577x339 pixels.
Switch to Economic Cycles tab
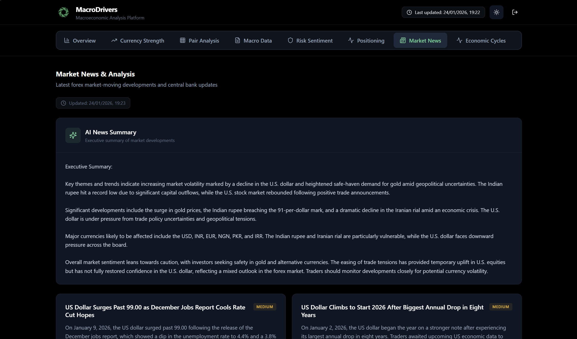(x=481, y=41)
